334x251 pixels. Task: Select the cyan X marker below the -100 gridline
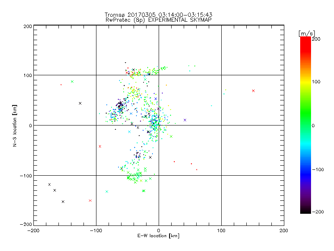(107, 192)
